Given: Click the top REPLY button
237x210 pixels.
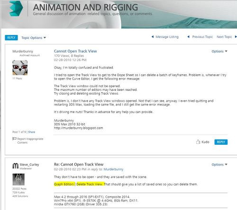Looking at the screenshot, I should click(11, 38).
